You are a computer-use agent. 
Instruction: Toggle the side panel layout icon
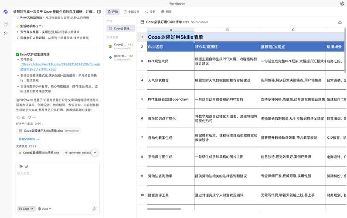(x=99, y=12)
